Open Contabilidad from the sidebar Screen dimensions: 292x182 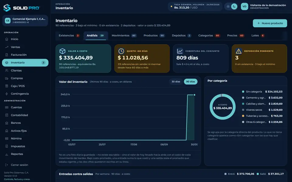pos(25,115)
